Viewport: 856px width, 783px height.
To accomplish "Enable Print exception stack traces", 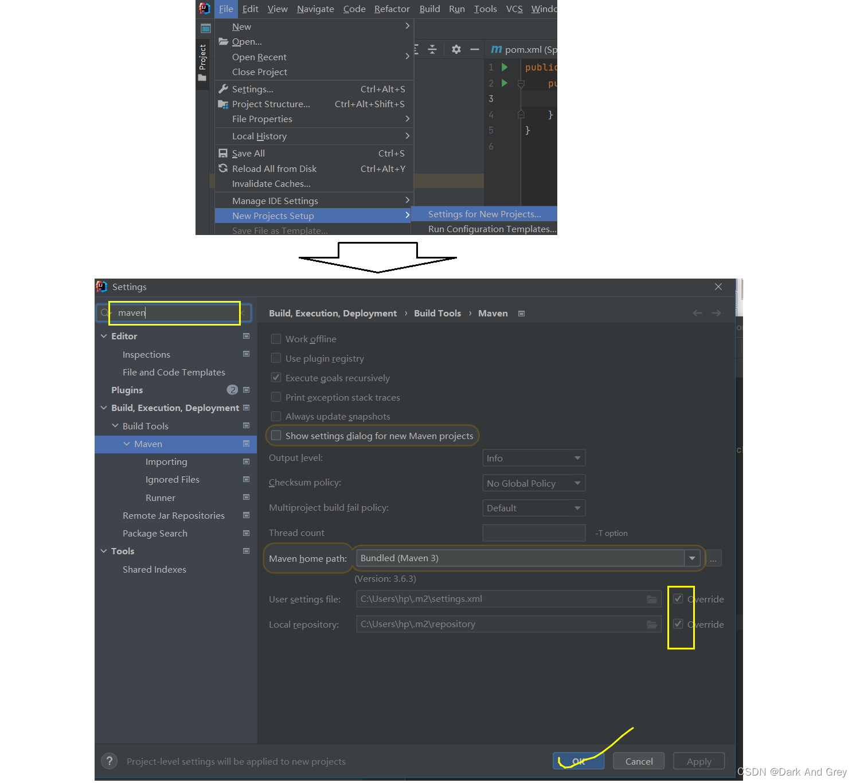I will click(x=276, y=397).
